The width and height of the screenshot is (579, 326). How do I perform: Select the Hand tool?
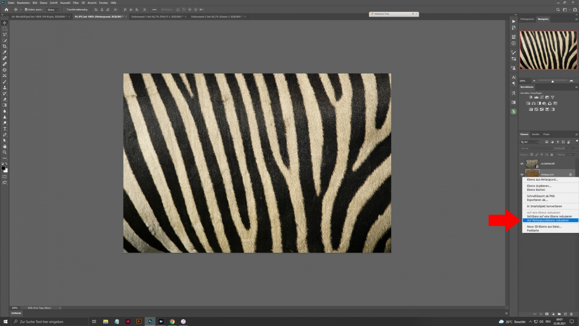pos(5,146)
